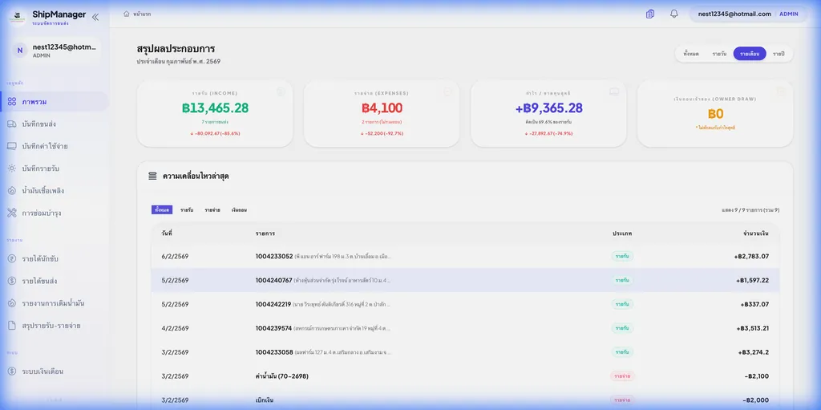Image resolution: width=821 pixels, height=410 pixels.
Task: Open น้ำมันเชื้อเพลิง fuel icon
Action: coord(12,191)
